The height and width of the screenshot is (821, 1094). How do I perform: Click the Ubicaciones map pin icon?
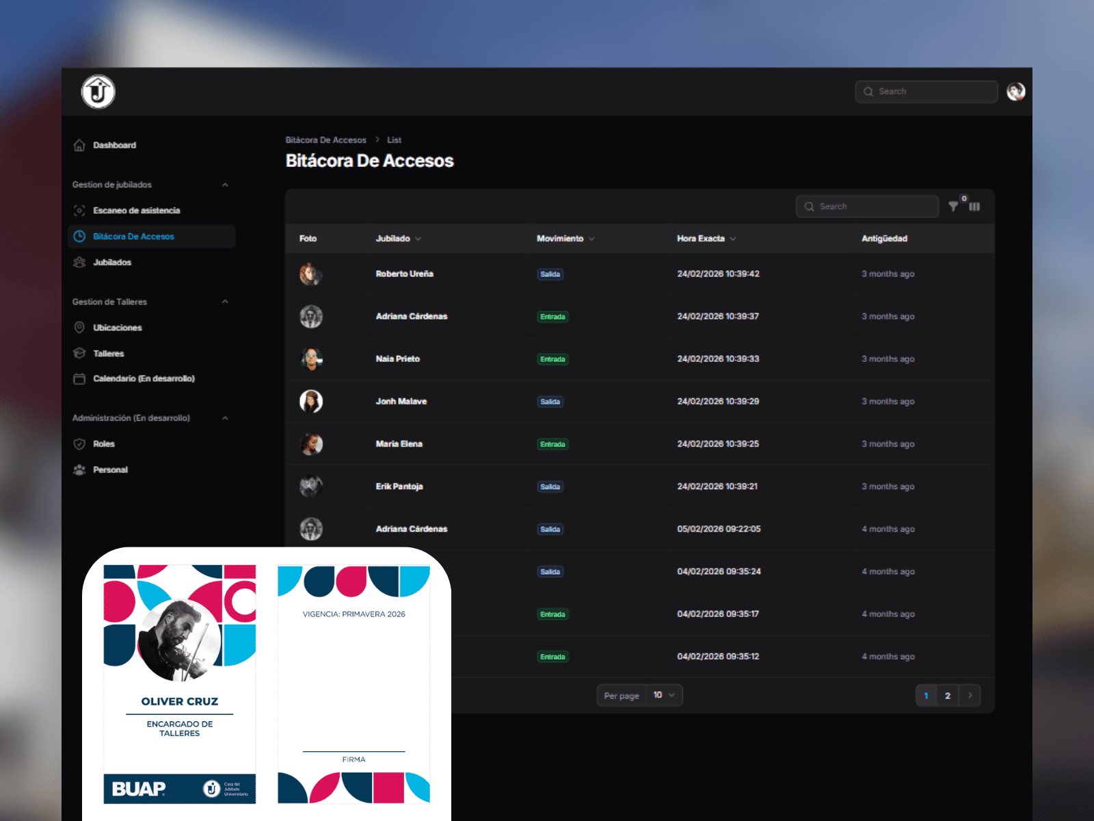tap(79, 328)
